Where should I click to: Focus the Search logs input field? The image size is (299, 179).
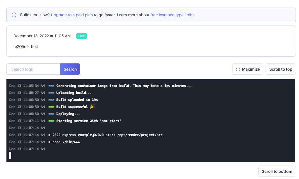pyautogui.click(x=33, y=69)
